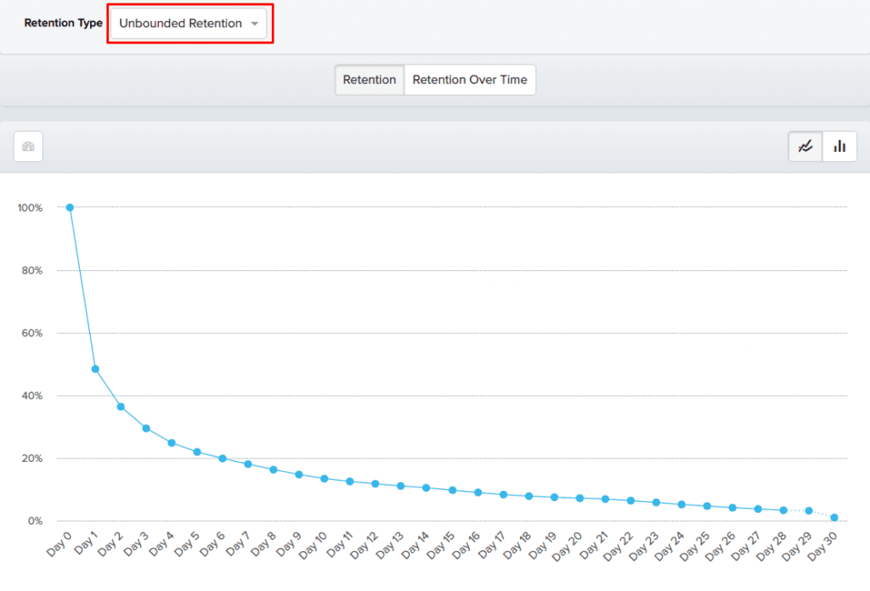Viewport: 870px width, 591px height.
Task: Expand the Unbounded Retention selector
Action: coord(189,24)
